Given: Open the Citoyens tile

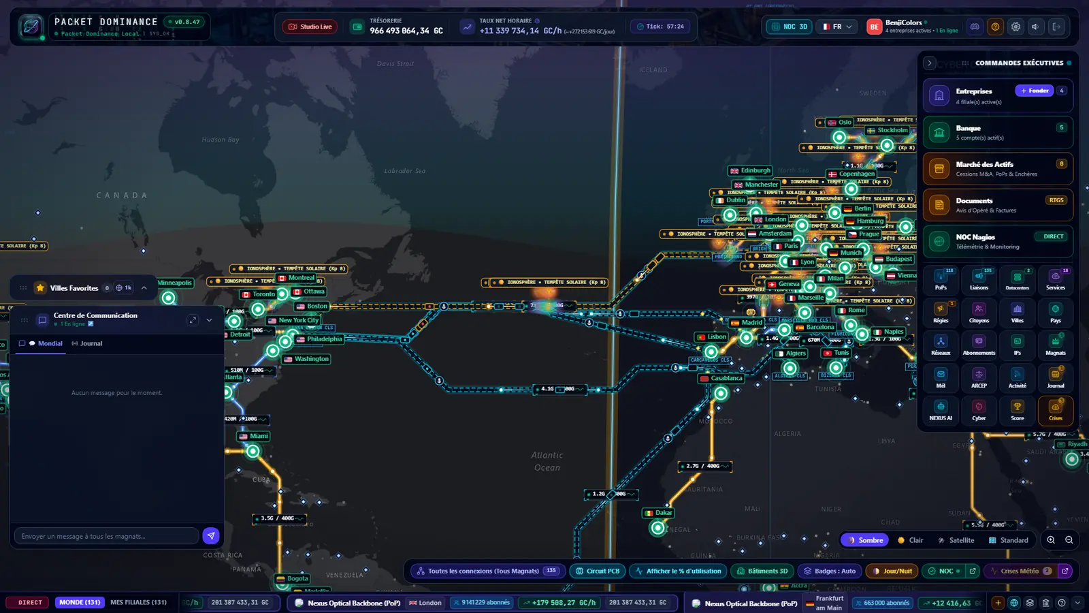Looking at the screenshot, I should pyautogui.click(x=979, y=312).
